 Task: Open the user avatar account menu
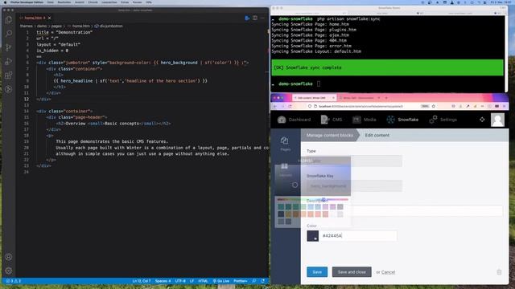point(497,120)
